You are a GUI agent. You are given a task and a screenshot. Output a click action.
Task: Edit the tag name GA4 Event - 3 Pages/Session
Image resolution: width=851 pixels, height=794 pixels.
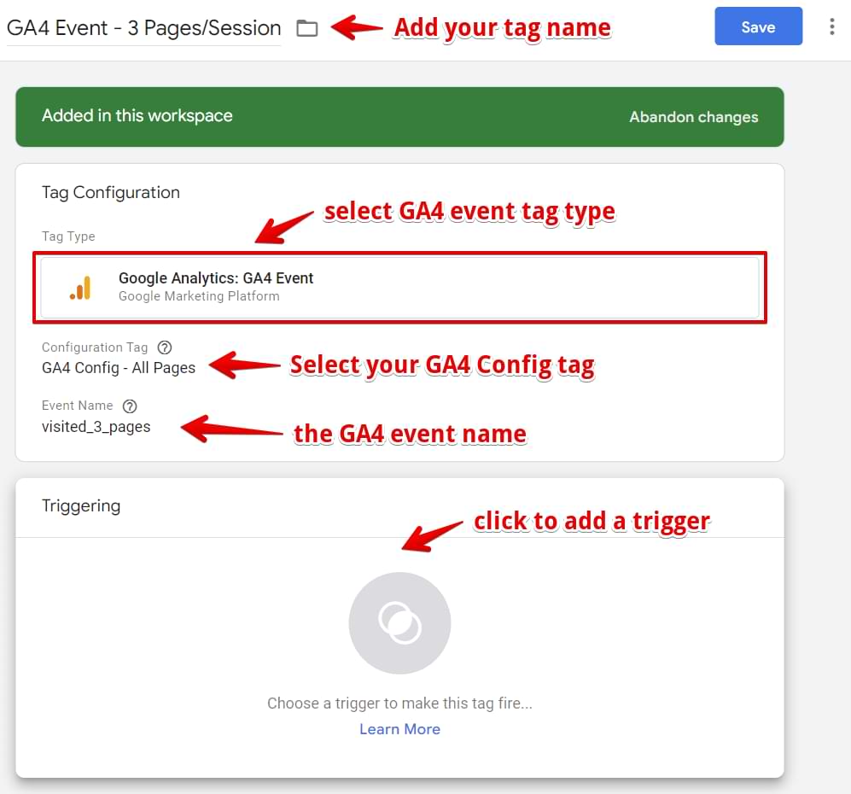click(x=143, y=27)
